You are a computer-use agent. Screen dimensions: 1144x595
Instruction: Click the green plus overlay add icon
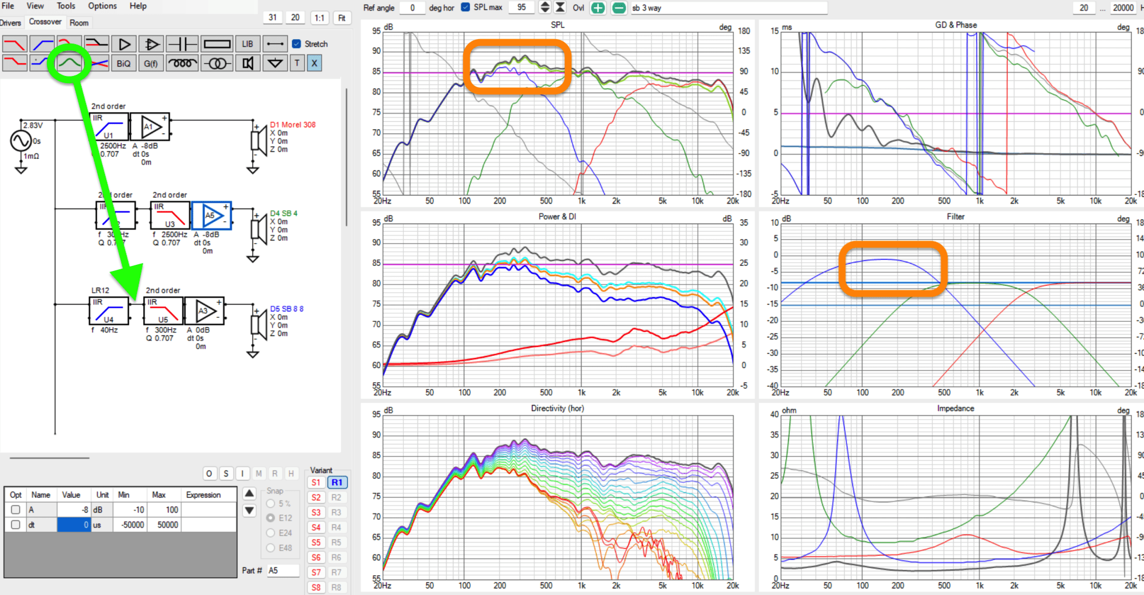(598, 8)
